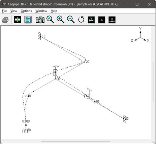Click the vertical scrollbar thumb
This screenshot has width=156, height=144.
[153, 82]
